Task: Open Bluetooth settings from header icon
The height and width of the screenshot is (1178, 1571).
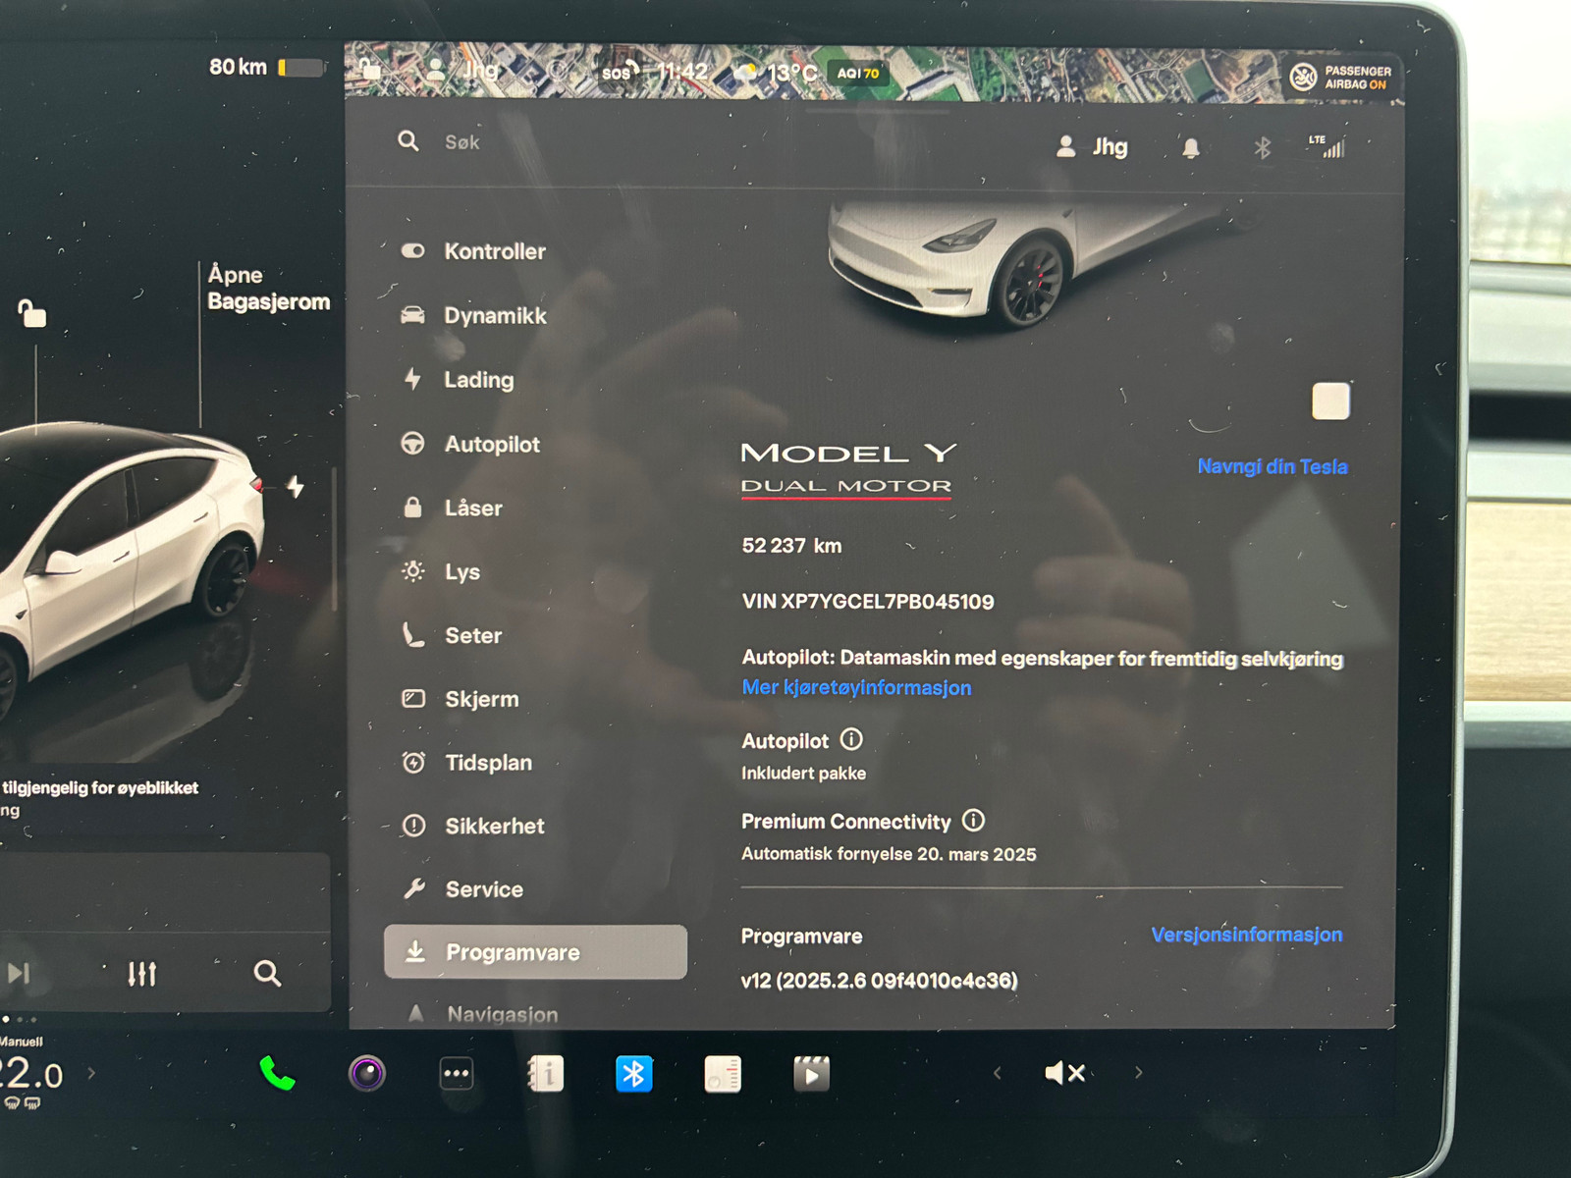Action: [x=1263, y=148]
